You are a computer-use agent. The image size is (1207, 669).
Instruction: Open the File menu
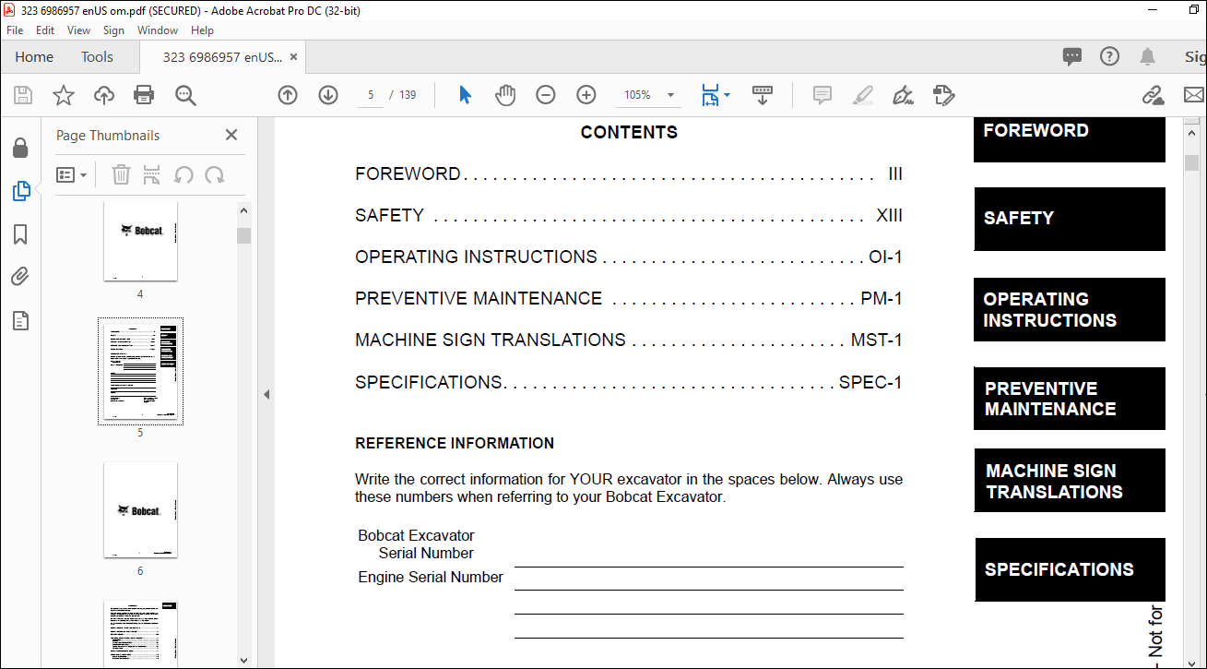pyautogui.click(x=15, y=30)
